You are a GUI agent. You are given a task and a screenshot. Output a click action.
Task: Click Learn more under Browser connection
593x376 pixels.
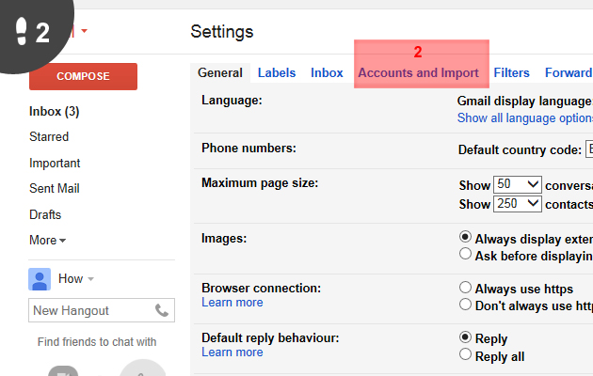232,303
